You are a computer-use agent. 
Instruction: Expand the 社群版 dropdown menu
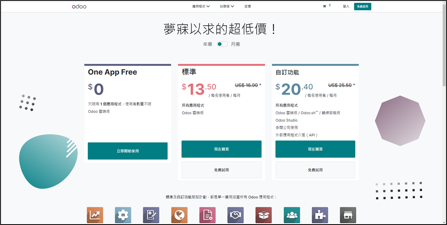click(x=227, y=6)
